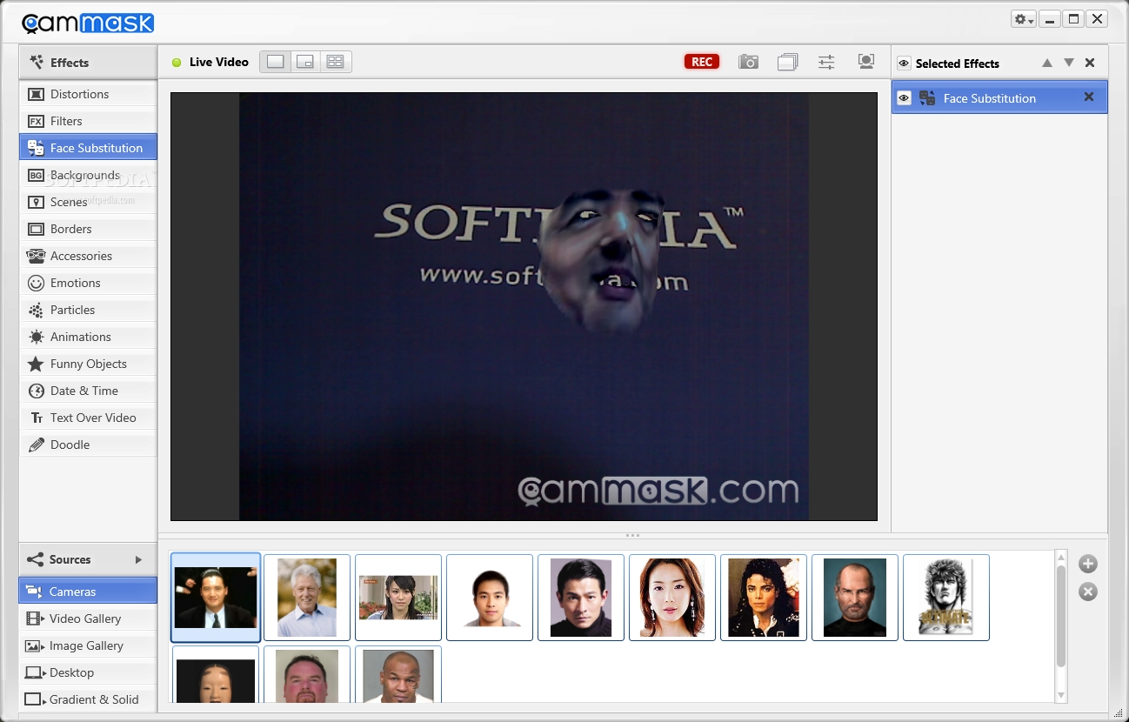This screenshot has height=722, width=1129.
Task: Select the Face Substitution category
Action: pyautogui.click(x=88, y=148)
